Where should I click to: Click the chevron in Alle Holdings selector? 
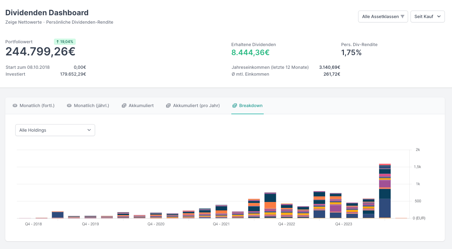(x=89, y=130)
